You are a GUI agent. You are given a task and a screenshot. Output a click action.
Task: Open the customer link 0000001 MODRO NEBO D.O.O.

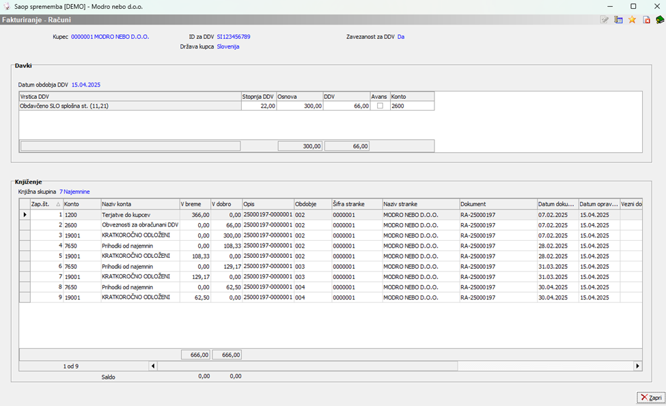[110, 37]
